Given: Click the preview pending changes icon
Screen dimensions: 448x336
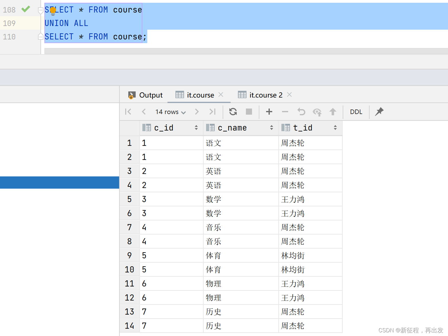Looking at the screenshot, I should (x=317, y=112).
